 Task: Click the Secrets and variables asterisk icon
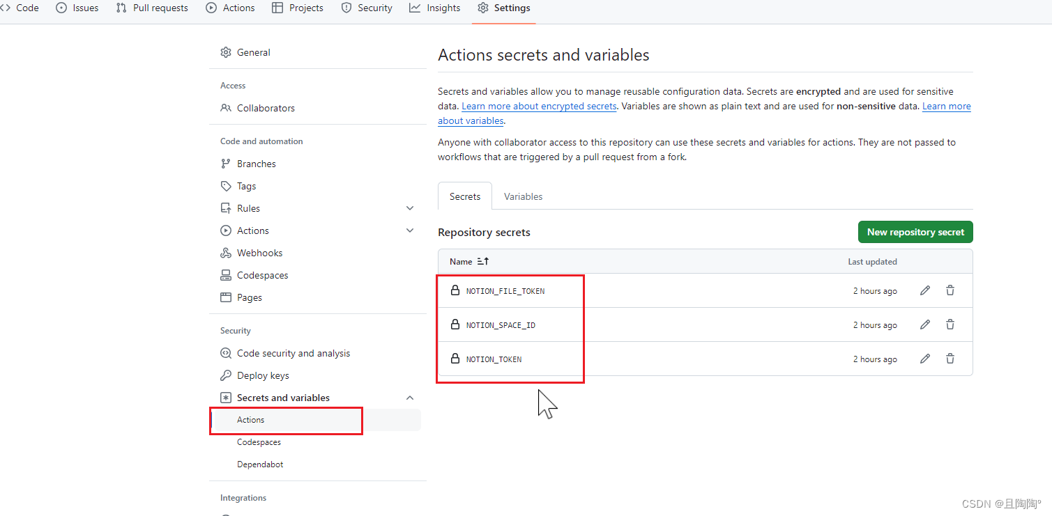226,398
